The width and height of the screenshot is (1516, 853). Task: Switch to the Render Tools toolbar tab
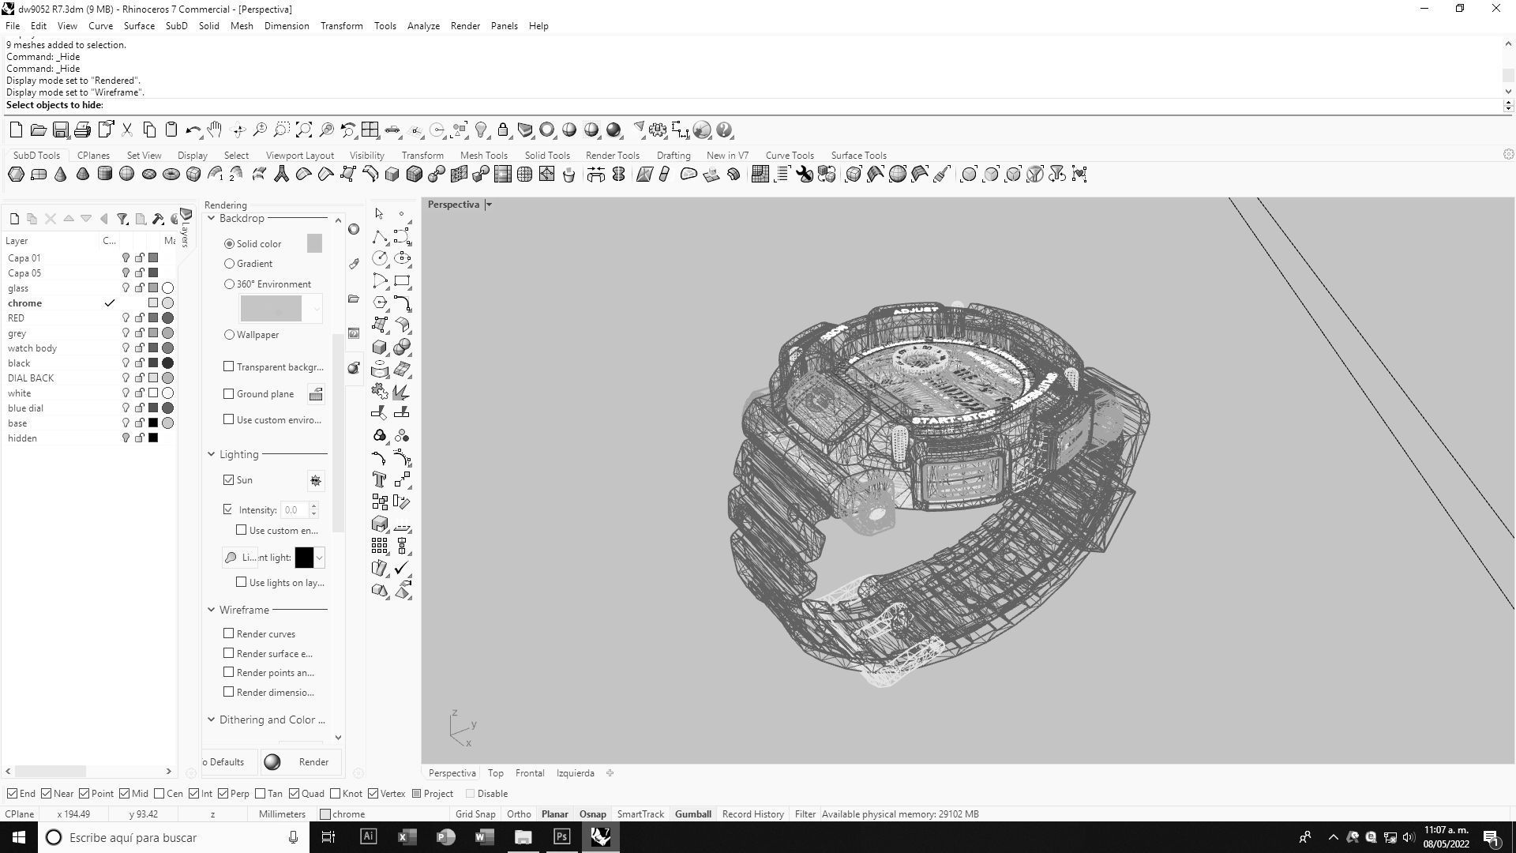coord(612,156)
